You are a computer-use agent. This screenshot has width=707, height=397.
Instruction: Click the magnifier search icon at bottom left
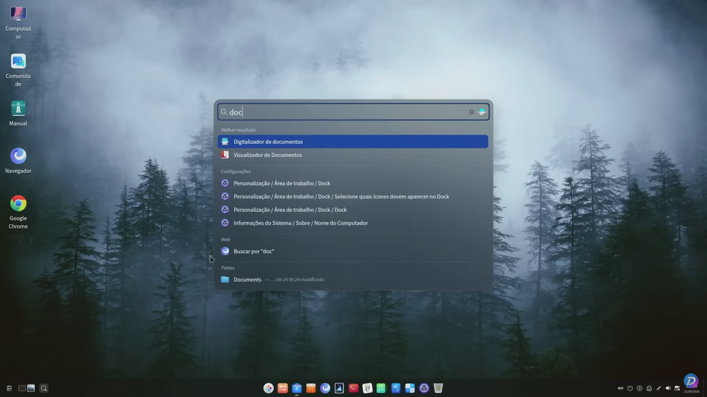[44, 388]
